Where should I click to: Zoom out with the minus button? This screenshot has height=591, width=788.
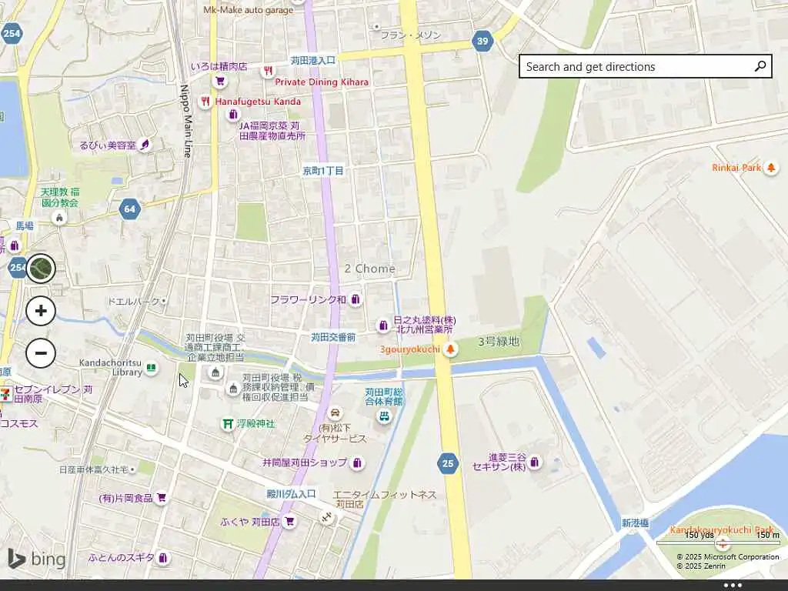[41, 352]
